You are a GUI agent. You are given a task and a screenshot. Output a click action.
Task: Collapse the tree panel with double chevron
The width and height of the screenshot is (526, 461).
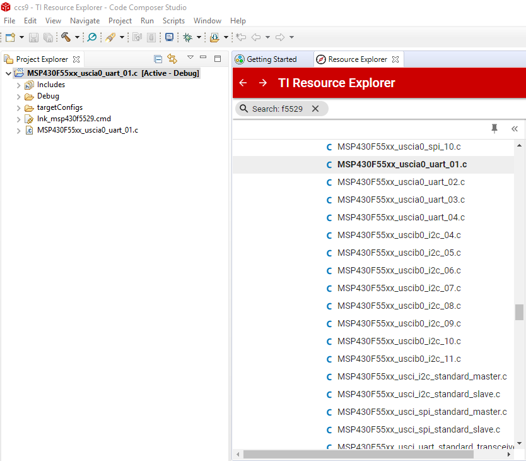[x=515, y=129]
